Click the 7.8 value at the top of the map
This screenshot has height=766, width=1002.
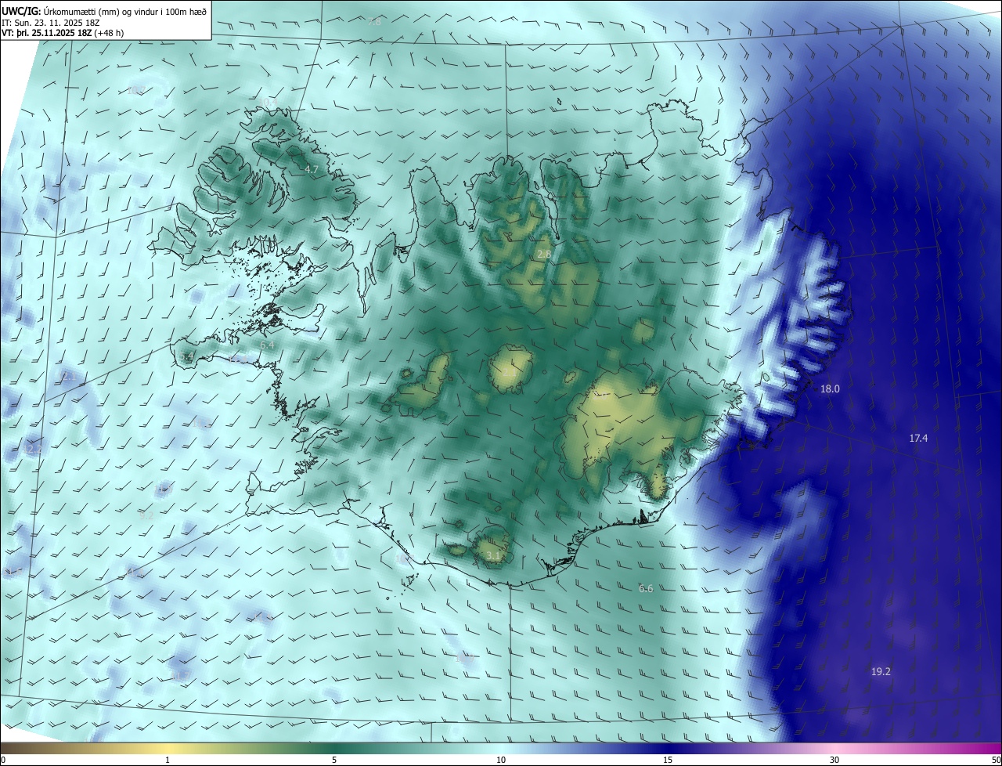click(374, 22)
